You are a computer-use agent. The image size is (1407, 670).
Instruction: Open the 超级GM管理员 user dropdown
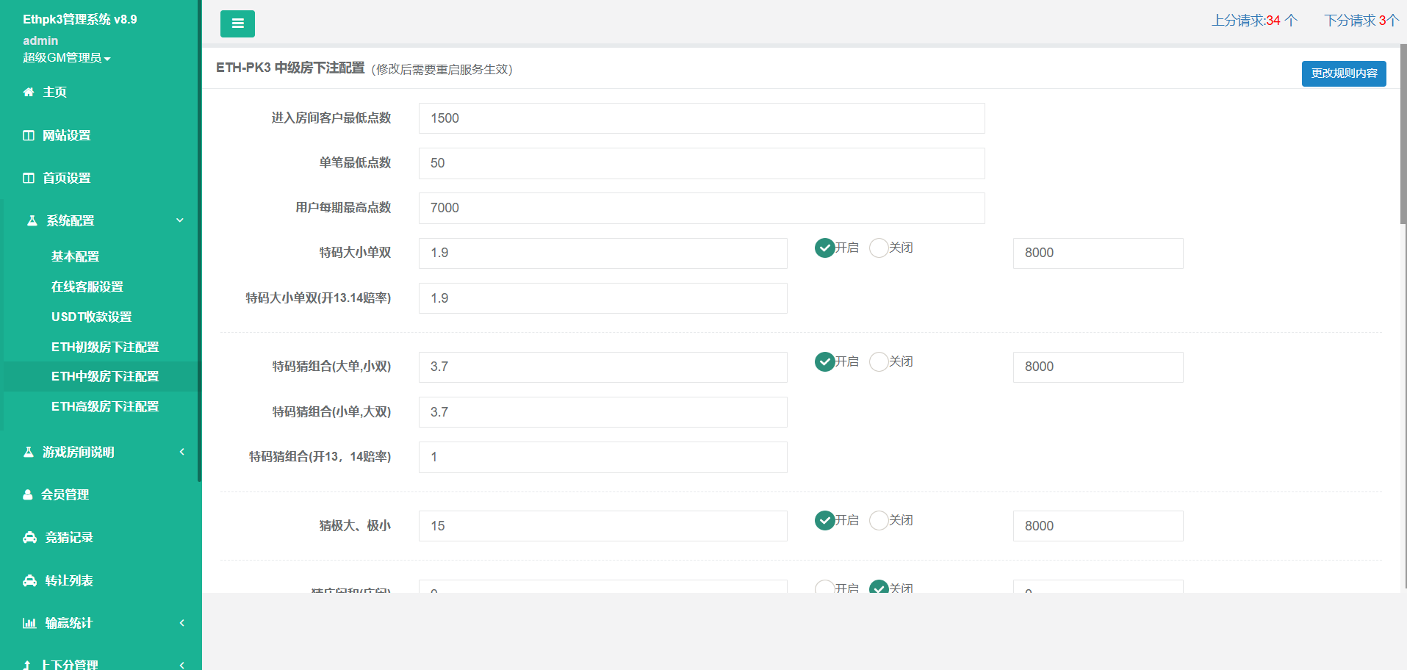point(66,58)
